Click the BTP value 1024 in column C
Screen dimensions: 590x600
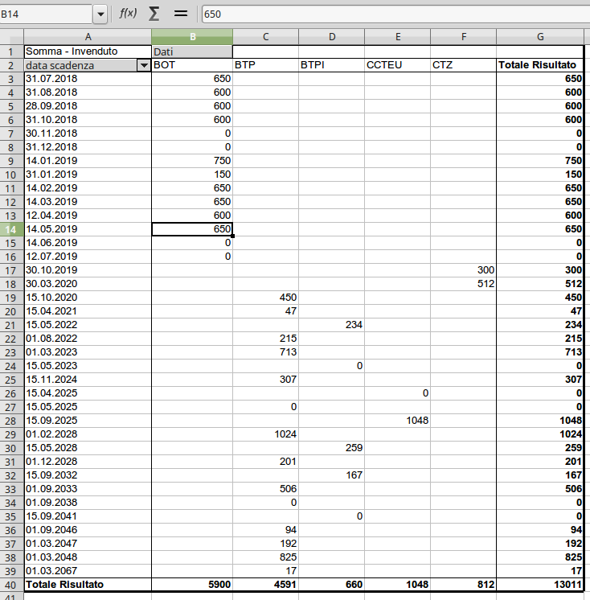(266, 434)
